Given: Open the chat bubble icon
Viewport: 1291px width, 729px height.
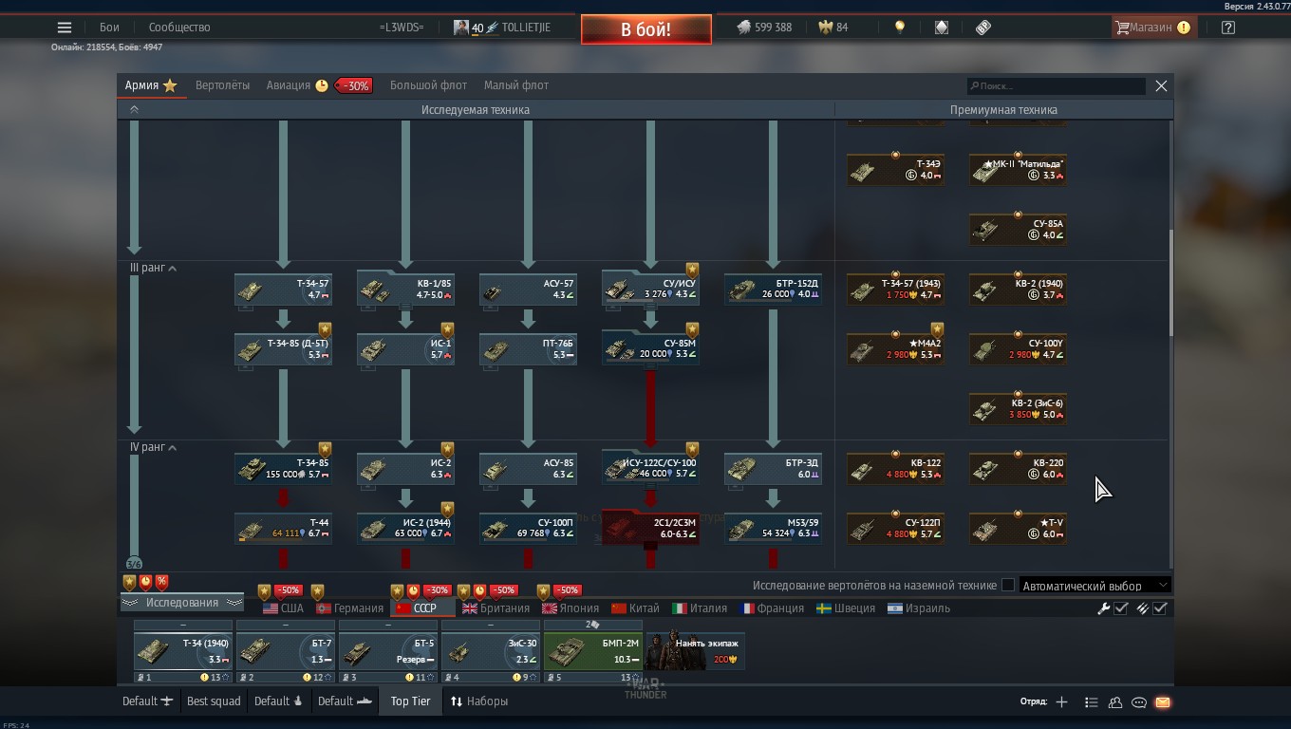Looking at the screenshot, I should click(x=1139, y=702).
